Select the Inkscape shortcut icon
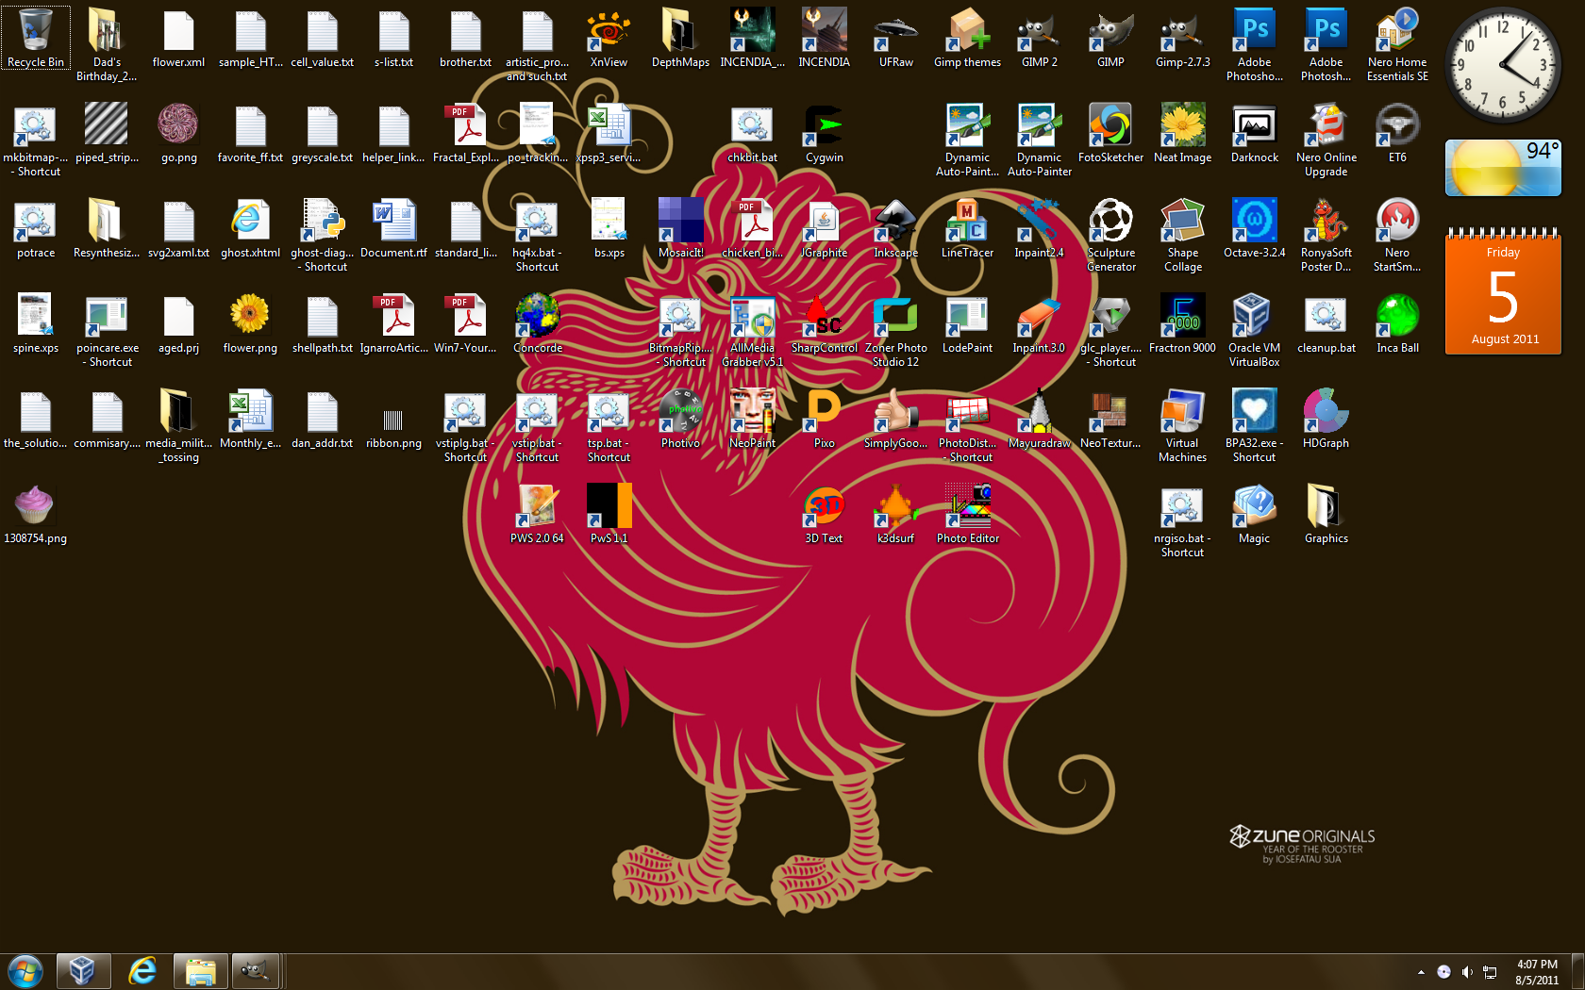Viewport: 1585px width, 990px height. 895,228
